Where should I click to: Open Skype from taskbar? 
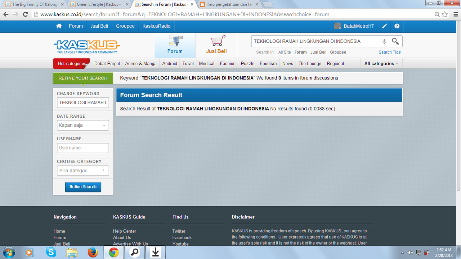click(x=51, y=253)
